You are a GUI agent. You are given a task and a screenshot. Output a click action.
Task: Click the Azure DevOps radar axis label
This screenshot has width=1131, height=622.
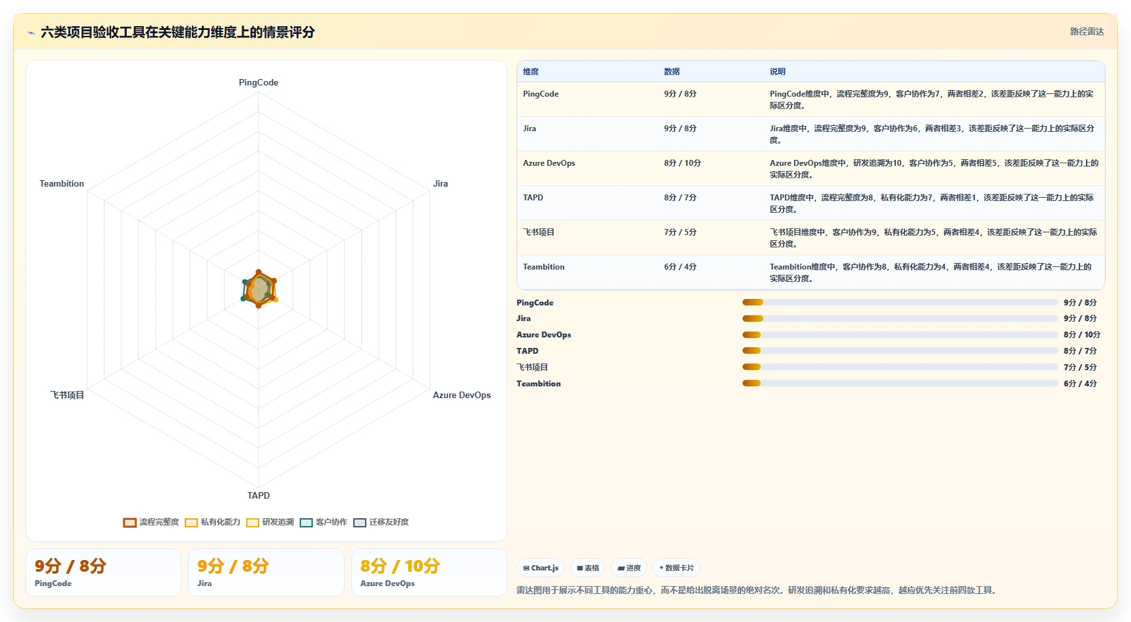tap(462, 395)
